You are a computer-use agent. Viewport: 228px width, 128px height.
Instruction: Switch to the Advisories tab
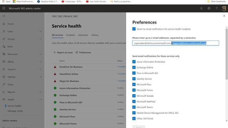83,35
